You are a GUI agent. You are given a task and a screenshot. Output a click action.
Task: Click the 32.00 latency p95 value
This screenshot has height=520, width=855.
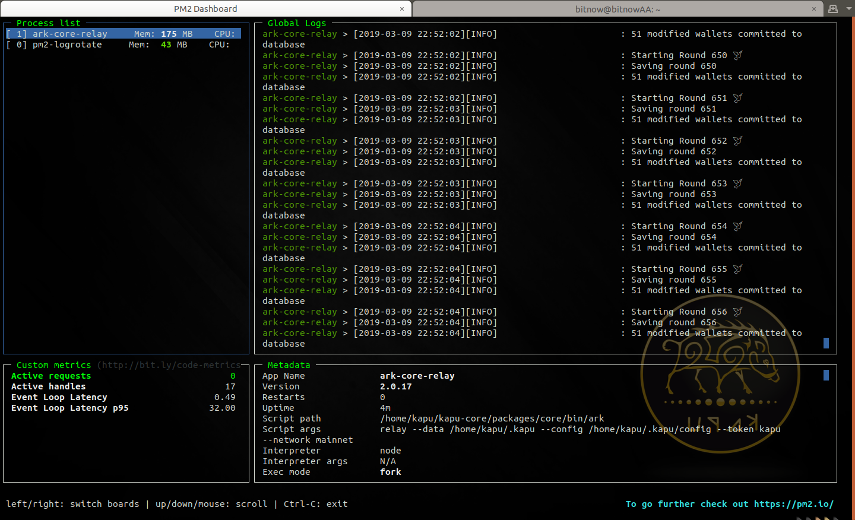222,408
